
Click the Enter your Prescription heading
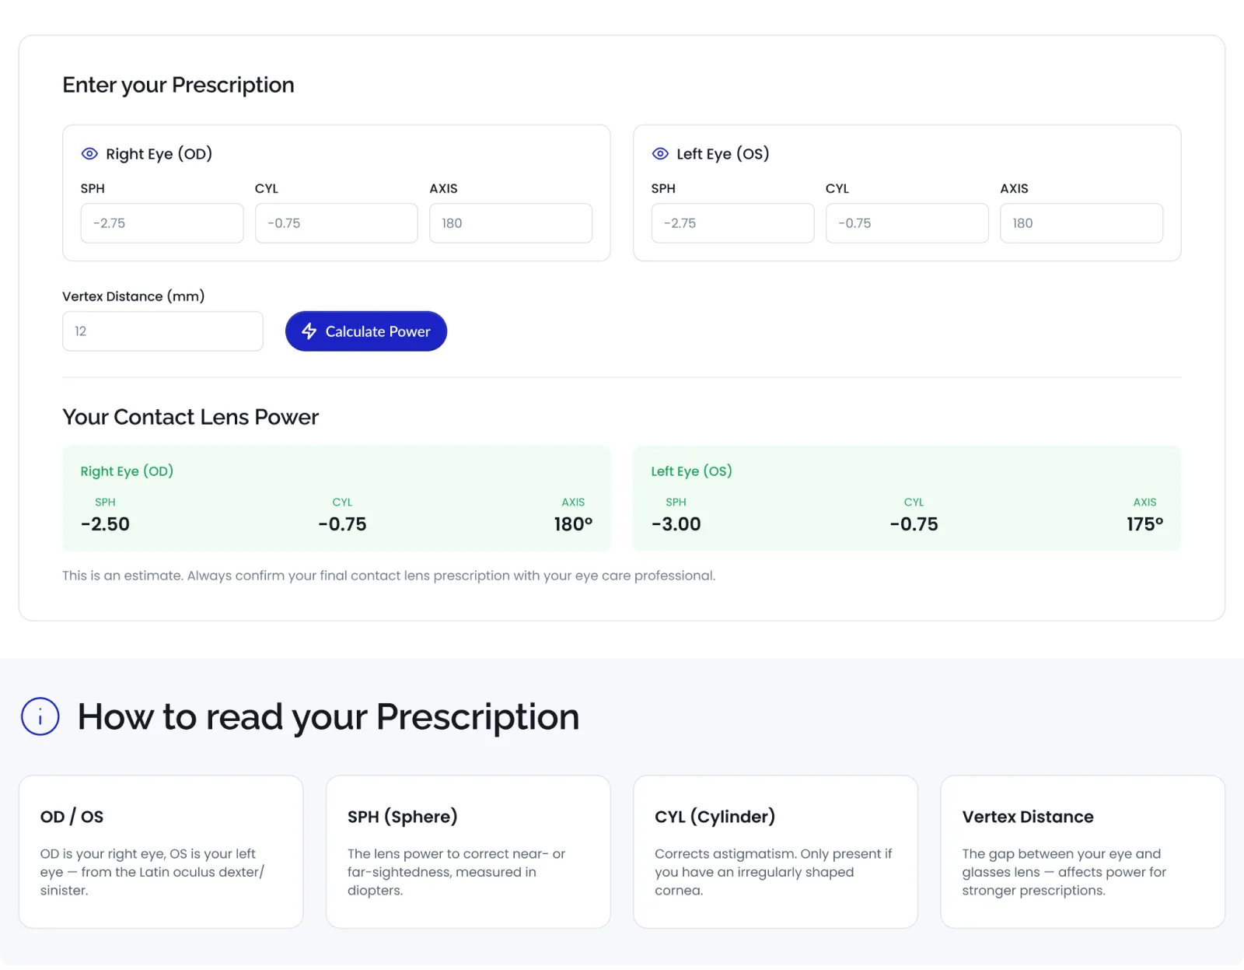click(x=178, y=85)
